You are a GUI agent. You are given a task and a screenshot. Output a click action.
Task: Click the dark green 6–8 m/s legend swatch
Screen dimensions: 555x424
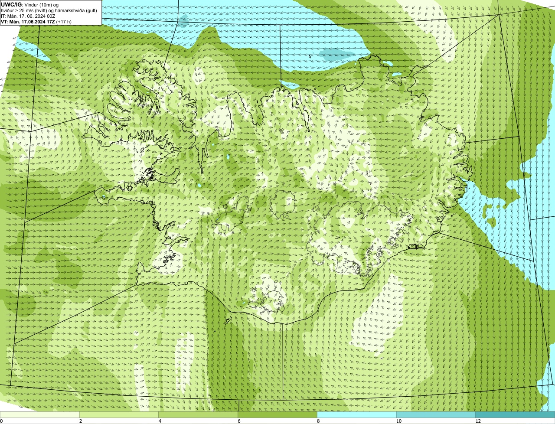(277, 415)
